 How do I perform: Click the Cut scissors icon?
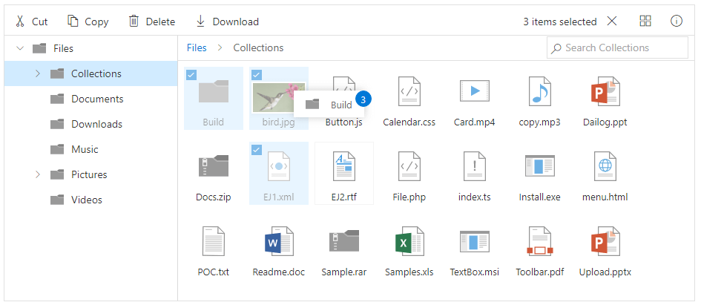pyautogui.click(x=21, y=22)
